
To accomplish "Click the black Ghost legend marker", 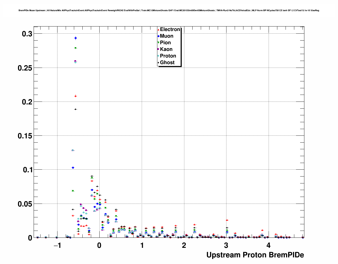I will (x=158, y=63).
